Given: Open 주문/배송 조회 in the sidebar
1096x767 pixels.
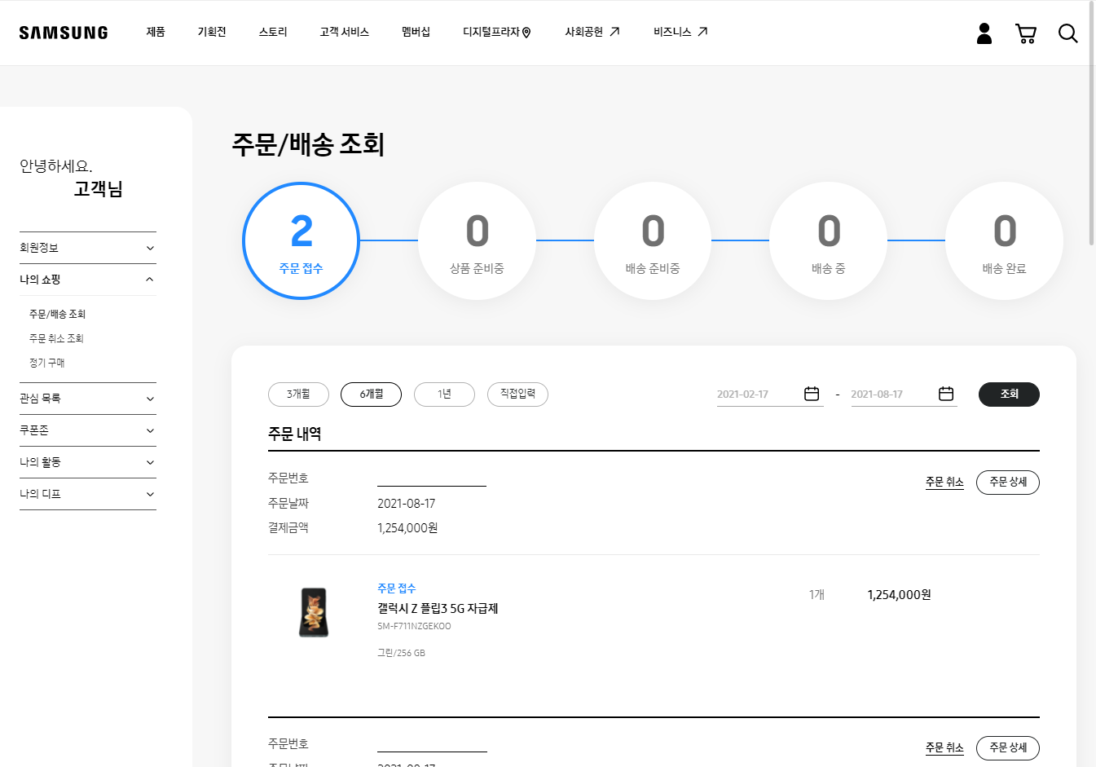Looking at the screenshot, I should point(57,314).
